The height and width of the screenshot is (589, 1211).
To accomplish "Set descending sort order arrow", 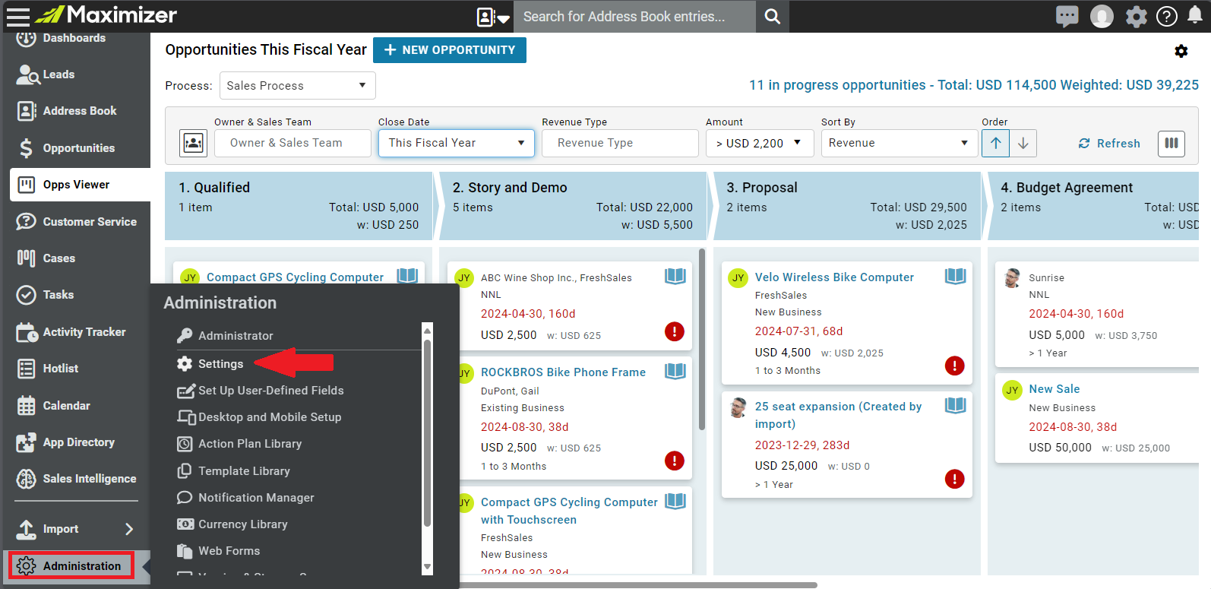I will [x=1023, y=143].
